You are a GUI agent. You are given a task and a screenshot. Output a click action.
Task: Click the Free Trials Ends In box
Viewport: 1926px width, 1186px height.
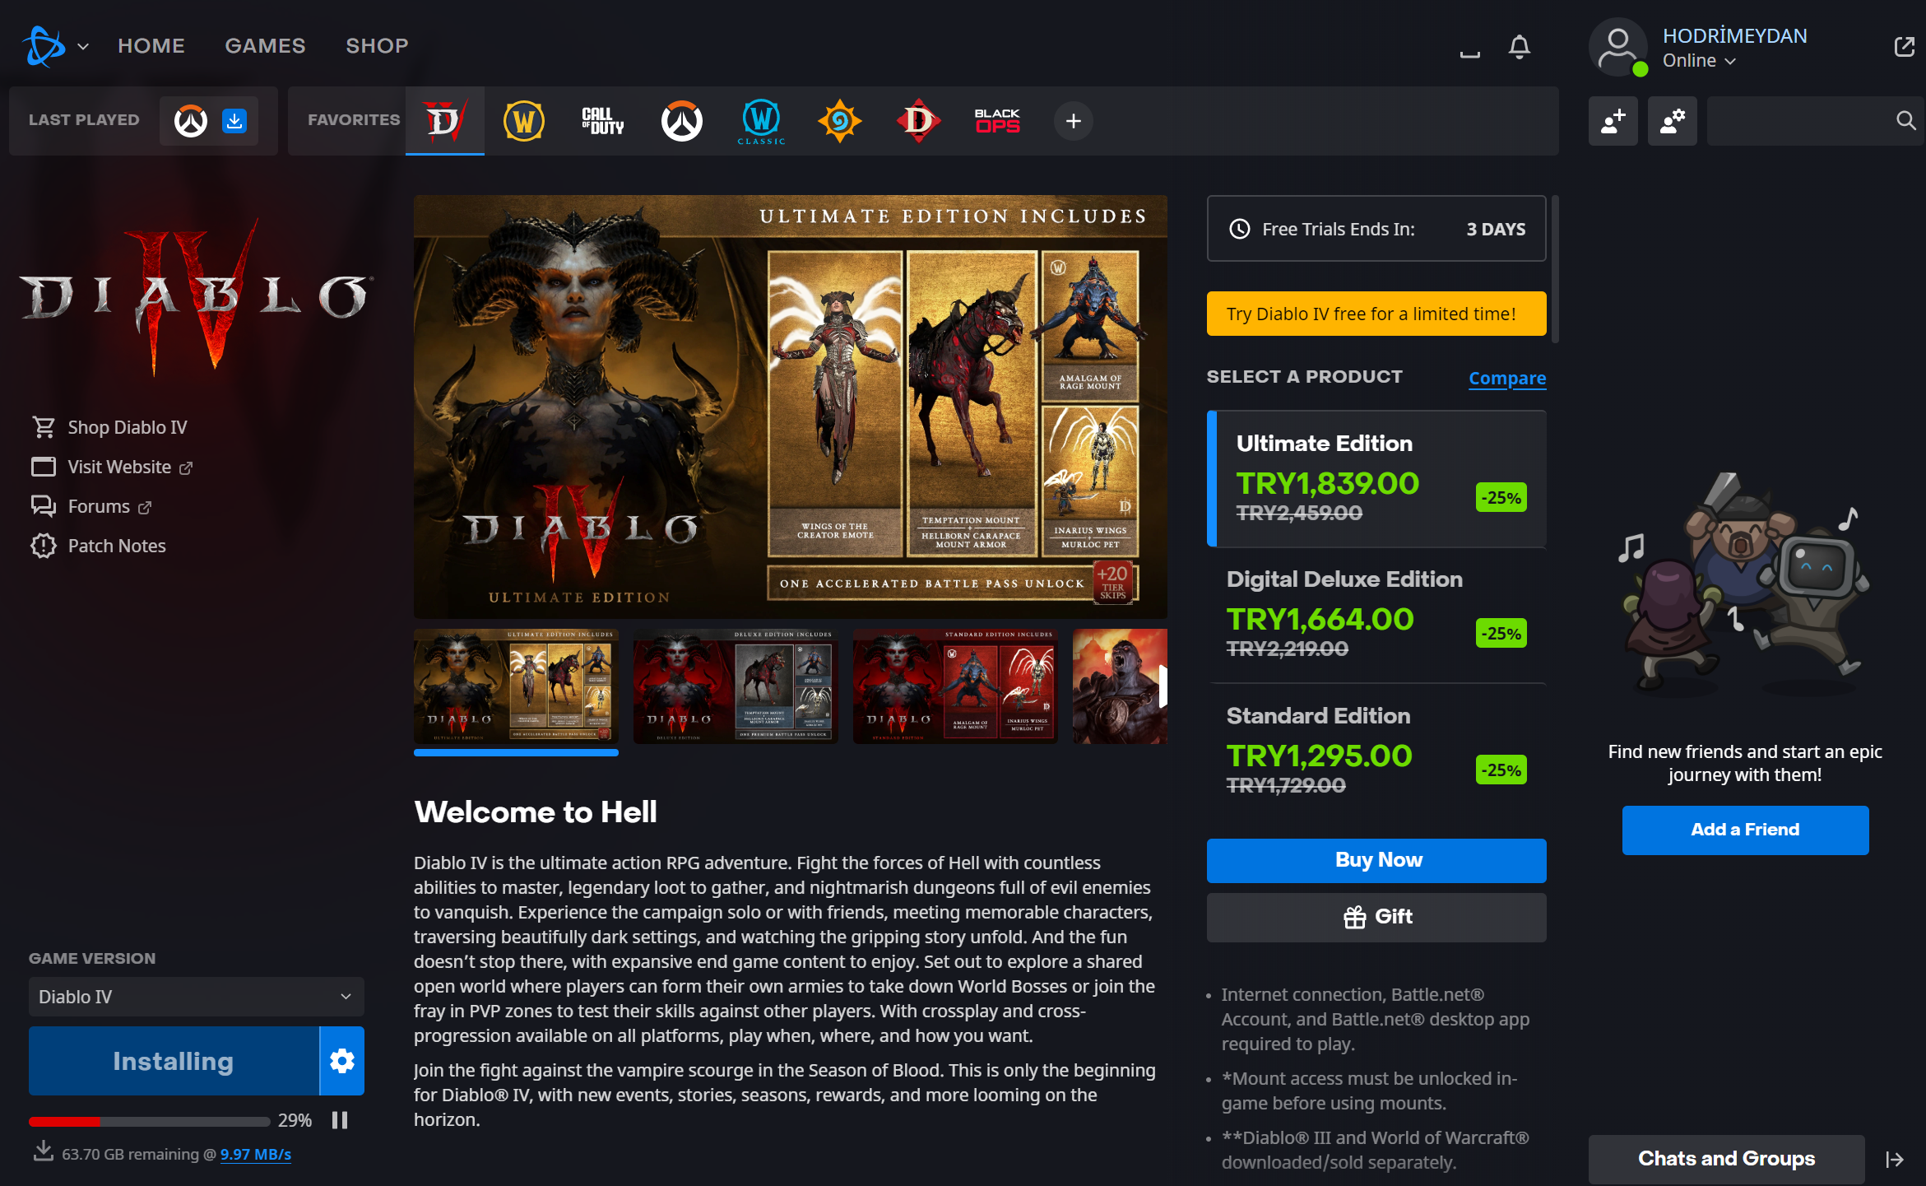click(x=1376, y=229)
